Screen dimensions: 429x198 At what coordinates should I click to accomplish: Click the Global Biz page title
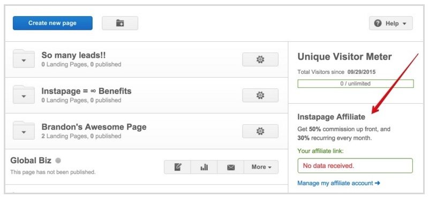click(x=31, y=160)
